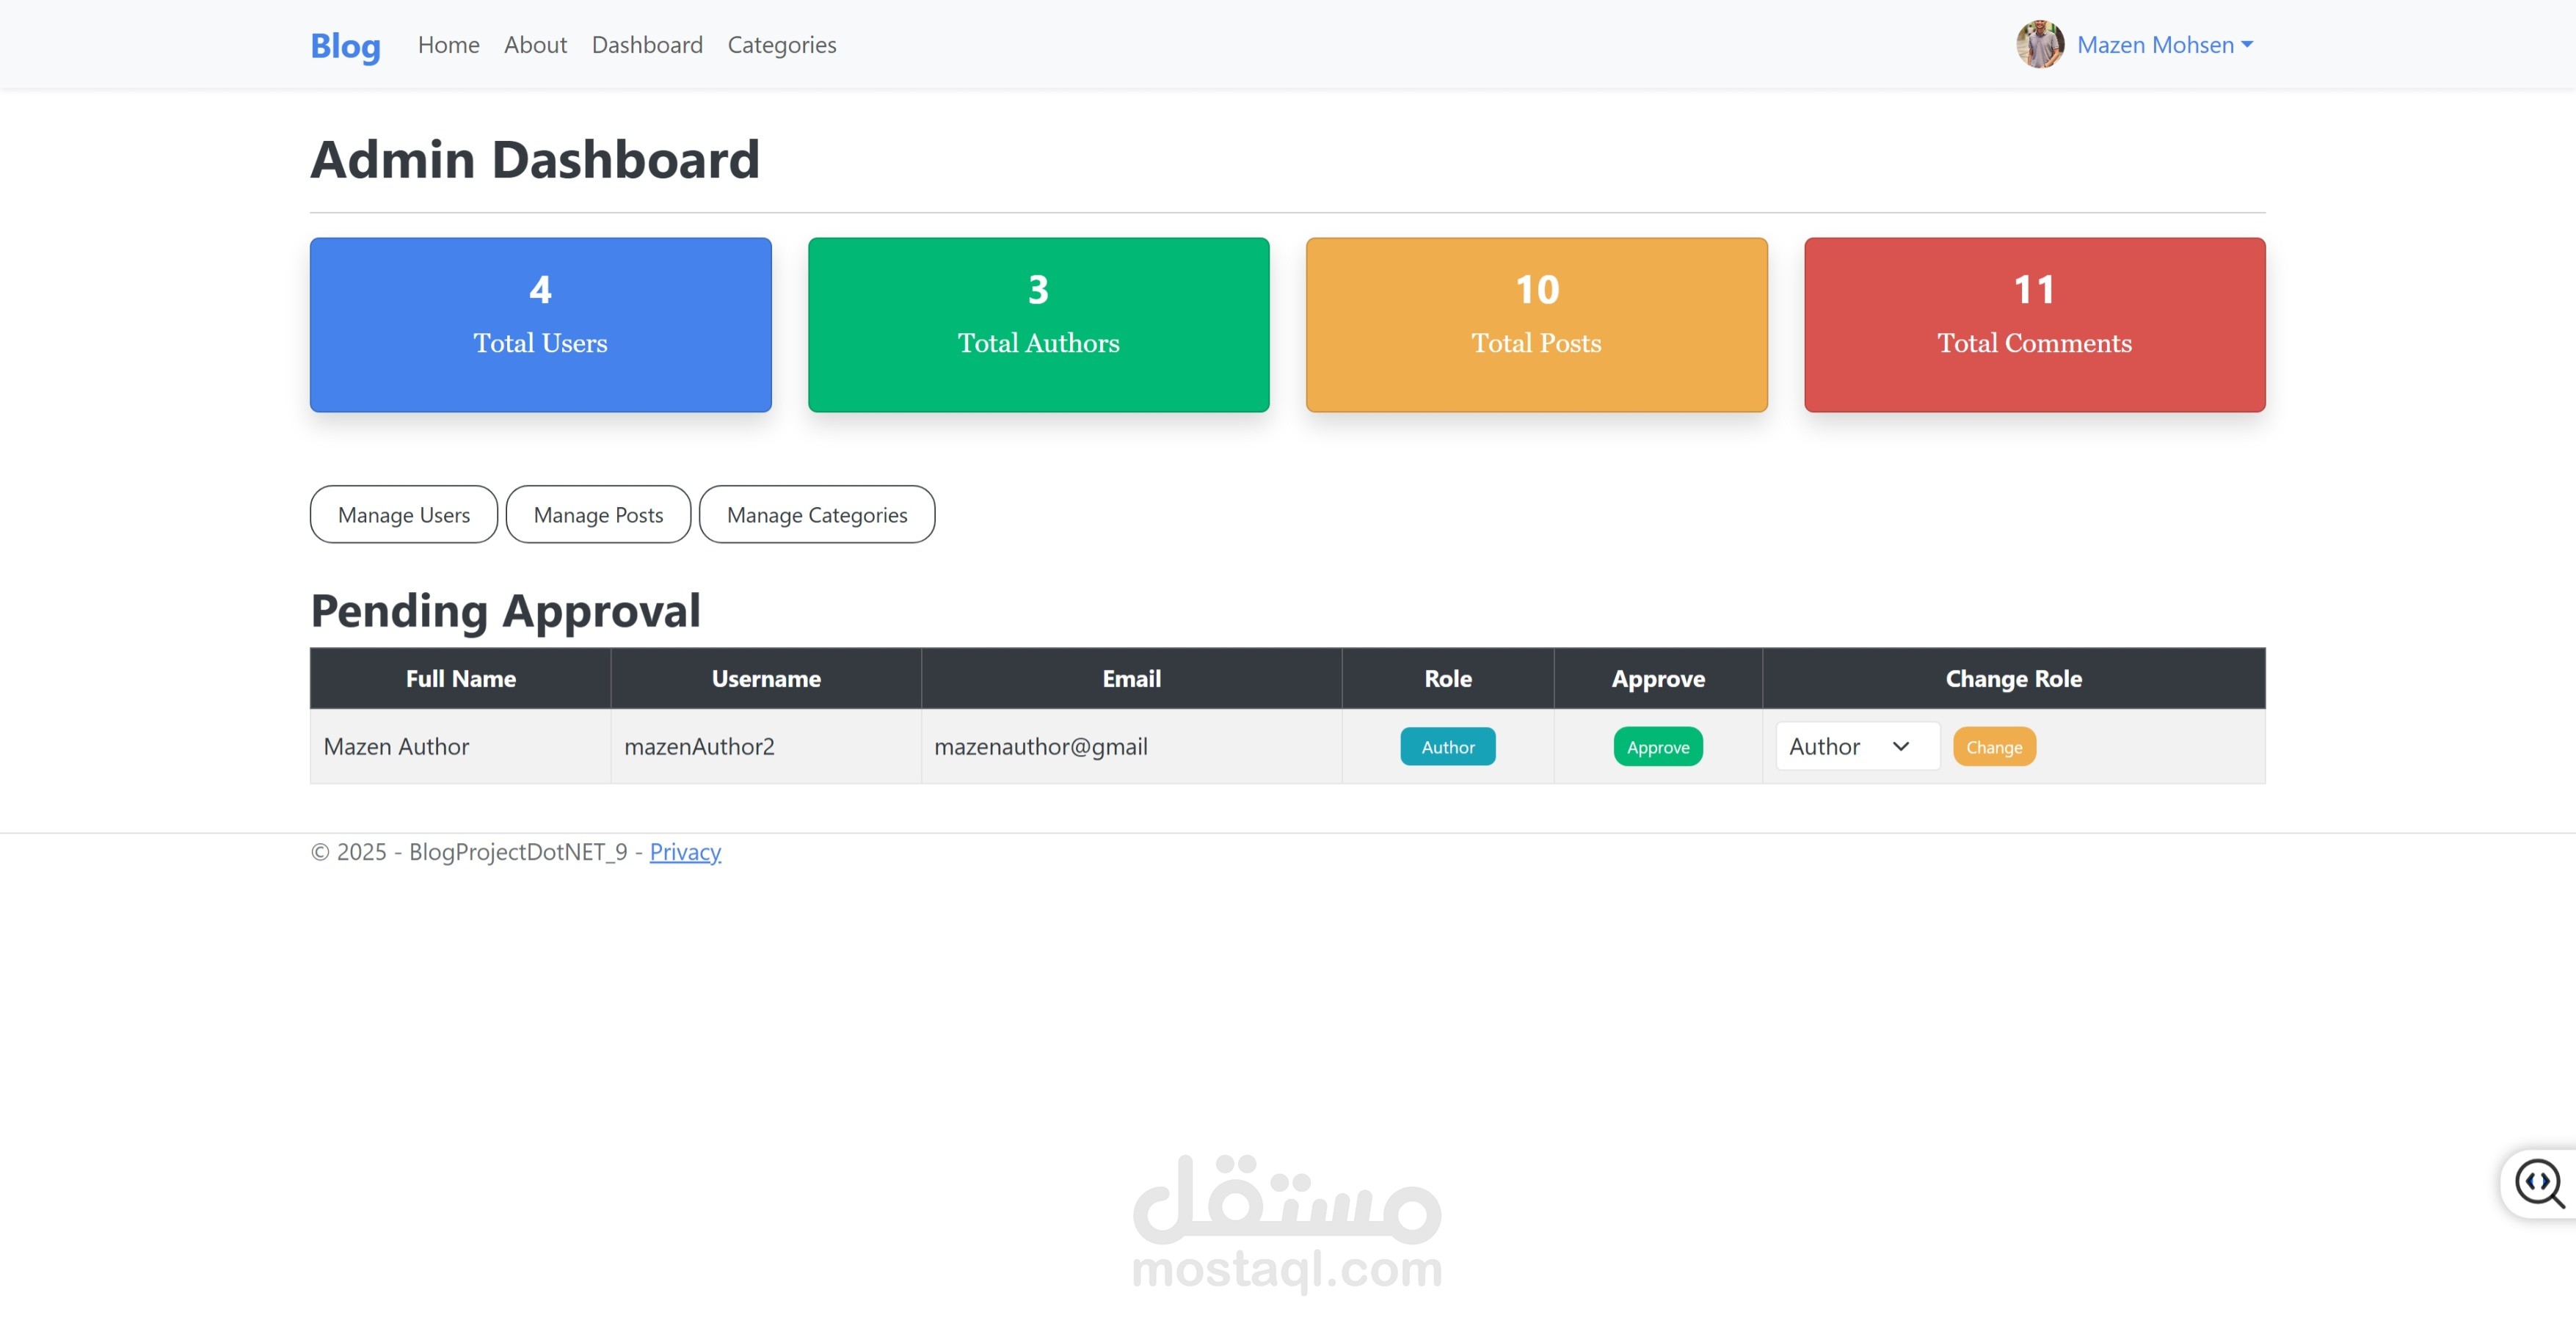
Task: Open the About nav item
Action: click(535, 45)
